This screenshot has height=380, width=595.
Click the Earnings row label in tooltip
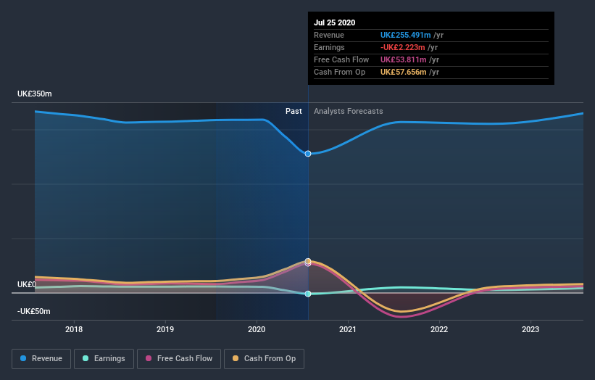click(x=329, y=47)
